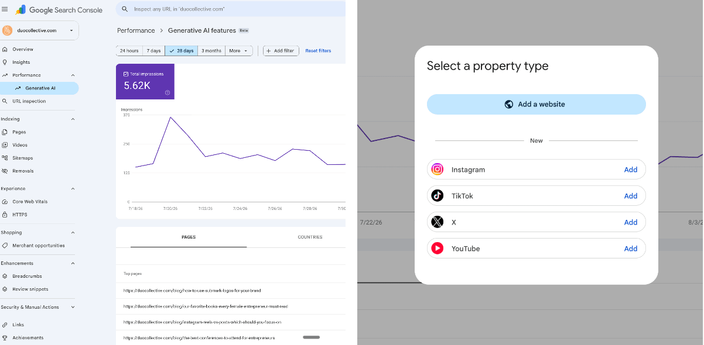Click the TikTok logo in property dialog
Image resolution: width=704 pixels, height=345 pixels.
[x=438, y=196]
